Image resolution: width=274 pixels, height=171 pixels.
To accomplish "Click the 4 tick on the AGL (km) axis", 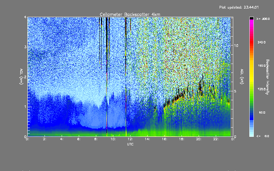I will coord(25,17).
